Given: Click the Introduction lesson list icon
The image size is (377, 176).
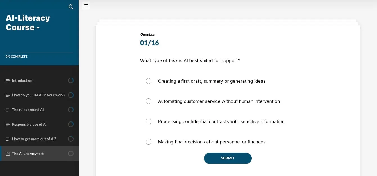Looking at the screenshot, I should tap(8, 81).
